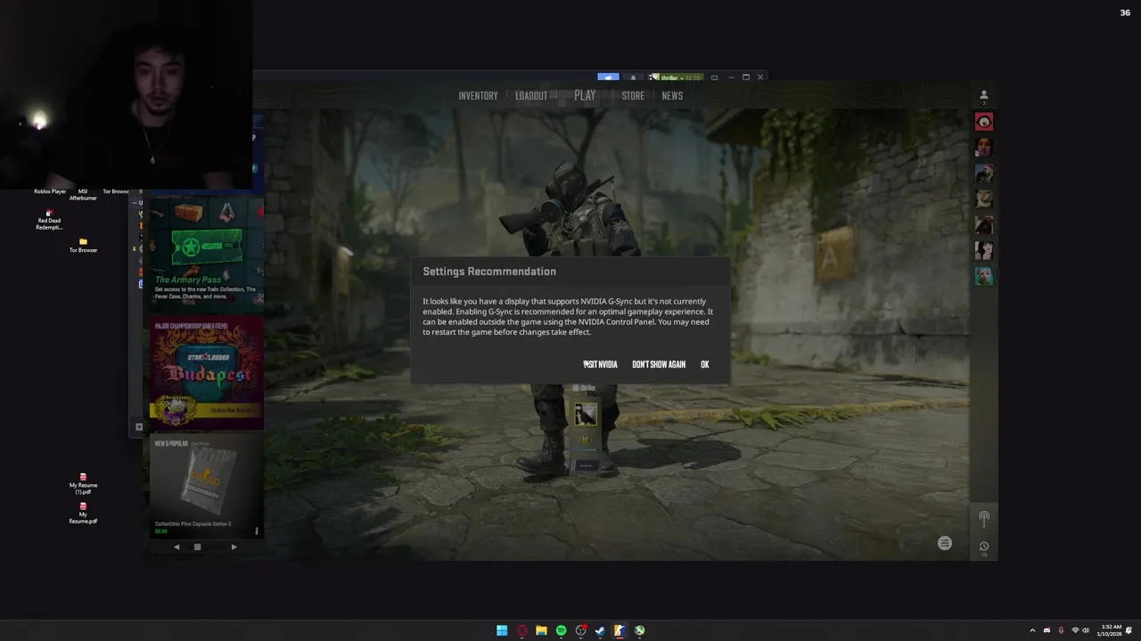
Task: Select the Play tab
Action: [585, 95]
